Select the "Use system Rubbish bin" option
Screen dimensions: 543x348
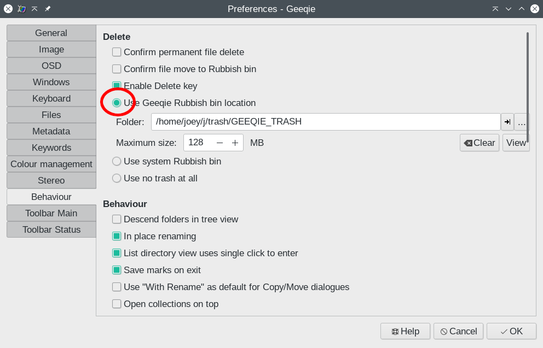(x=117, y=161)
